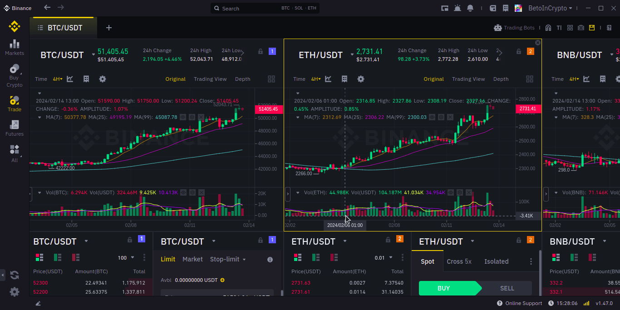Screen dimensions: 620x310
Task: Change ETH/USDT order book depth from 0.01
Action: point(384,258)
